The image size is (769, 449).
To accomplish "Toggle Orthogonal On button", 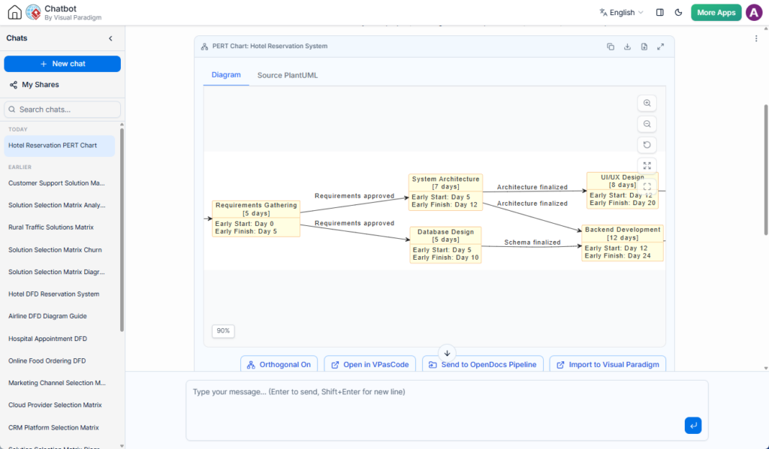I will [x=279, y=364].
